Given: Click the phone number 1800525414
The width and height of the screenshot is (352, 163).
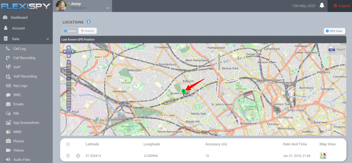Looking at the screenshot, I should tap(79, 8).
